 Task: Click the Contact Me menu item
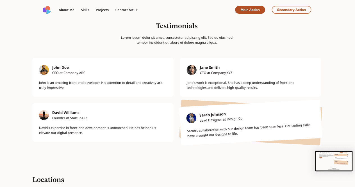point(124,10)
